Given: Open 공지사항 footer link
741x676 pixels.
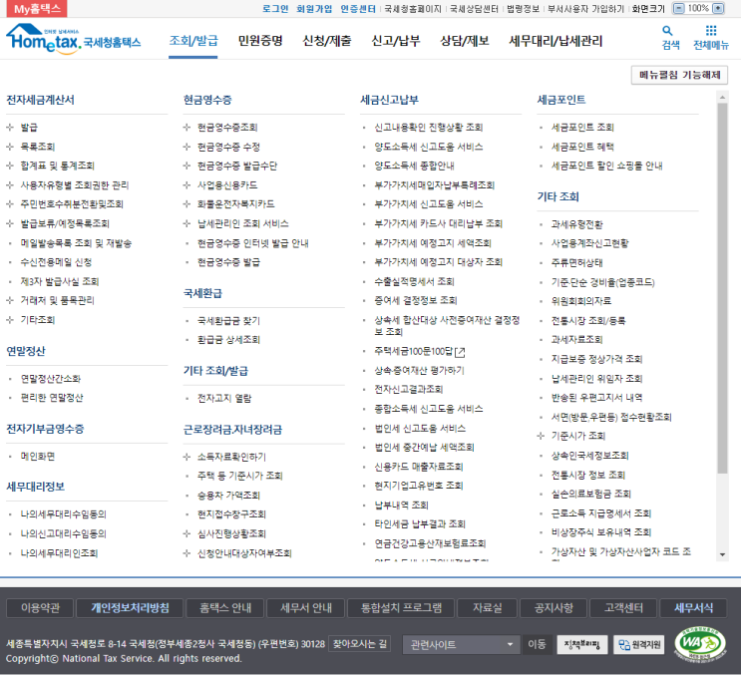Looking at the screenshot, I should (x=554, y=608).
